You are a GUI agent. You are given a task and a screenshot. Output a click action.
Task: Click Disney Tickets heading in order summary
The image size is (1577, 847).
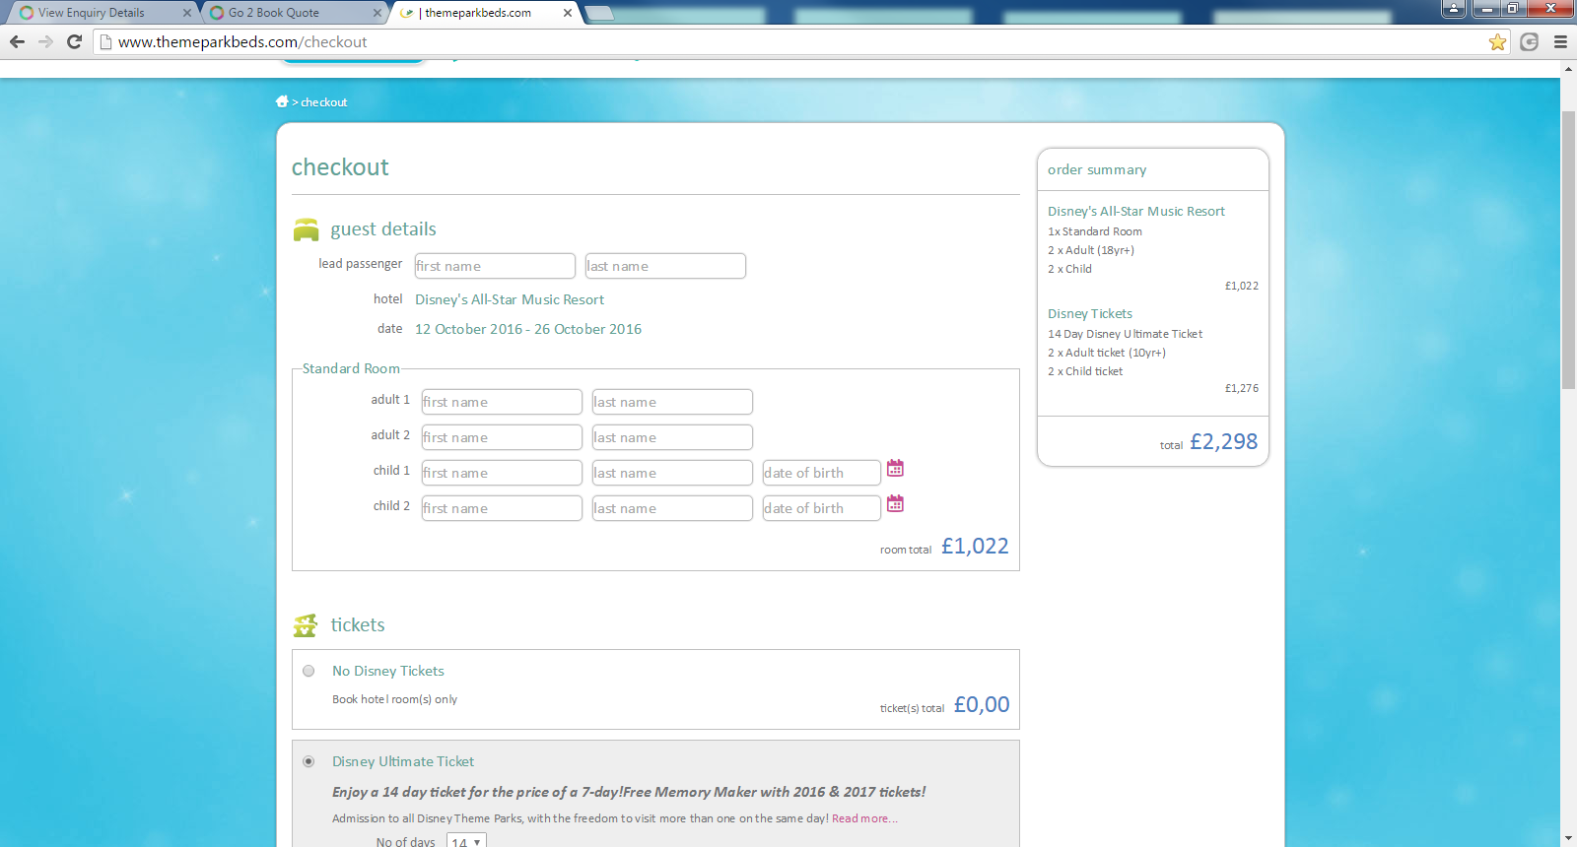pyautogui.click(x=1090, y=313)
